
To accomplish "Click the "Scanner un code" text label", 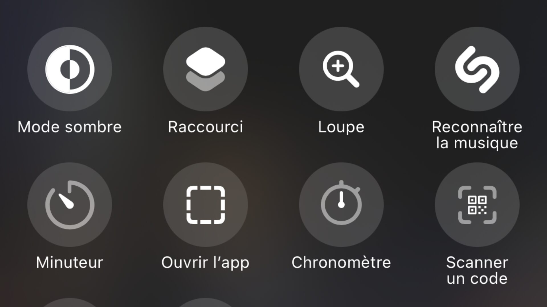I will (477, 271).
